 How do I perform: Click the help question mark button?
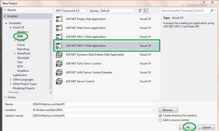click(204, 2)
